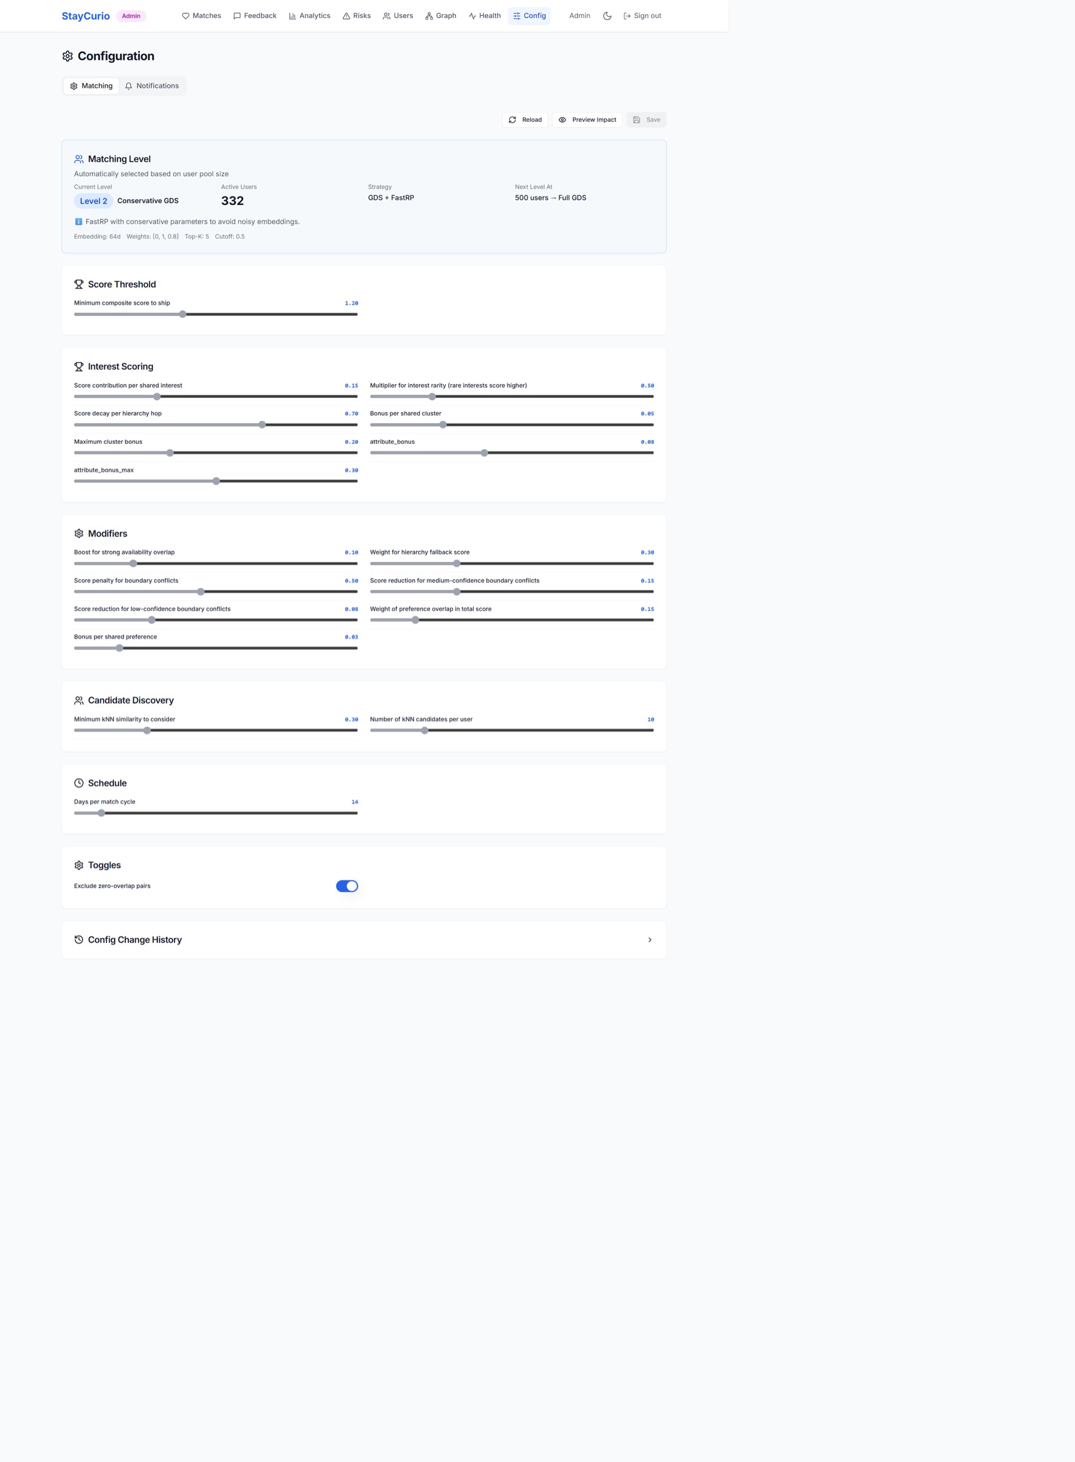Click the Save button
Viewport: 1075px width, 1462px height.
click(x=646, y=119)
